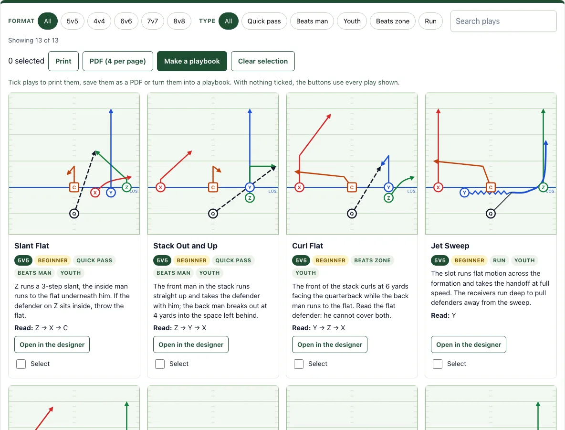Viewport: 565px width, 430px height.
Task: Tick the Select checkbox for Slant Flat
Action: point(21,364)
